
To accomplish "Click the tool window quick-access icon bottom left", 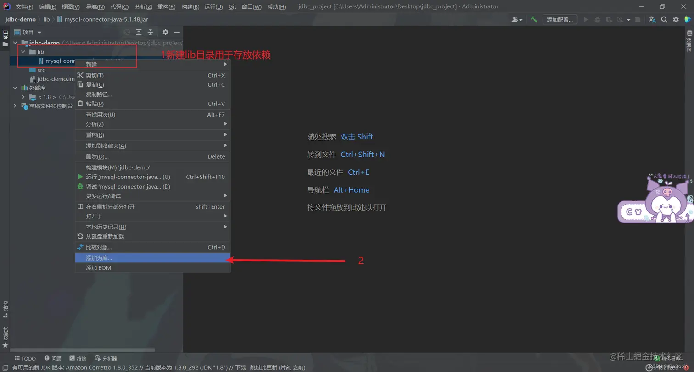I will click(5, 367).
